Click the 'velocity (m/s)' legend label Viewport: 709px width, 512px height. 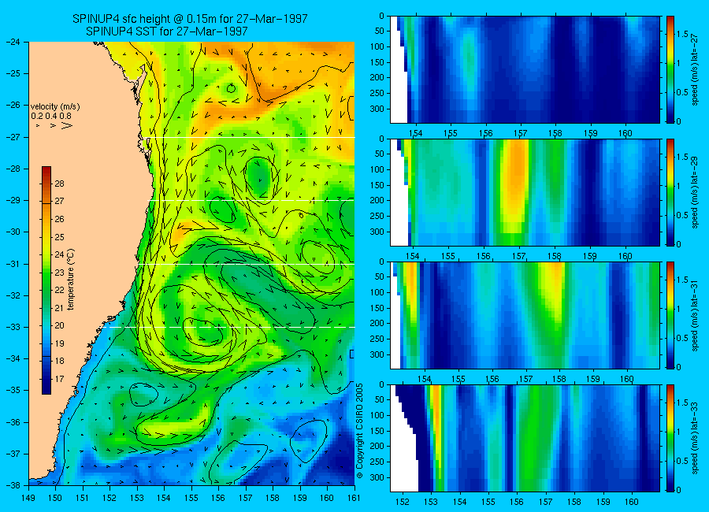(x=55, y=107)
